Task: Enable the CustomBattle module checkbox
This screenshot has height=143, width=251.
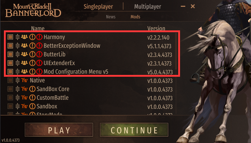Action: (10, 98)
